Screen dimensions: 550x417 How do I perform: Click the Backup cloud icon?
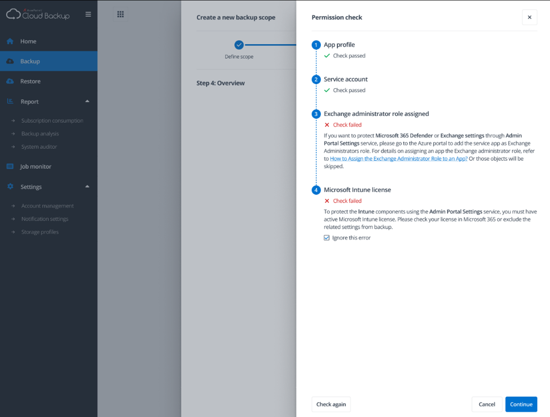click(x=10, y=61)
